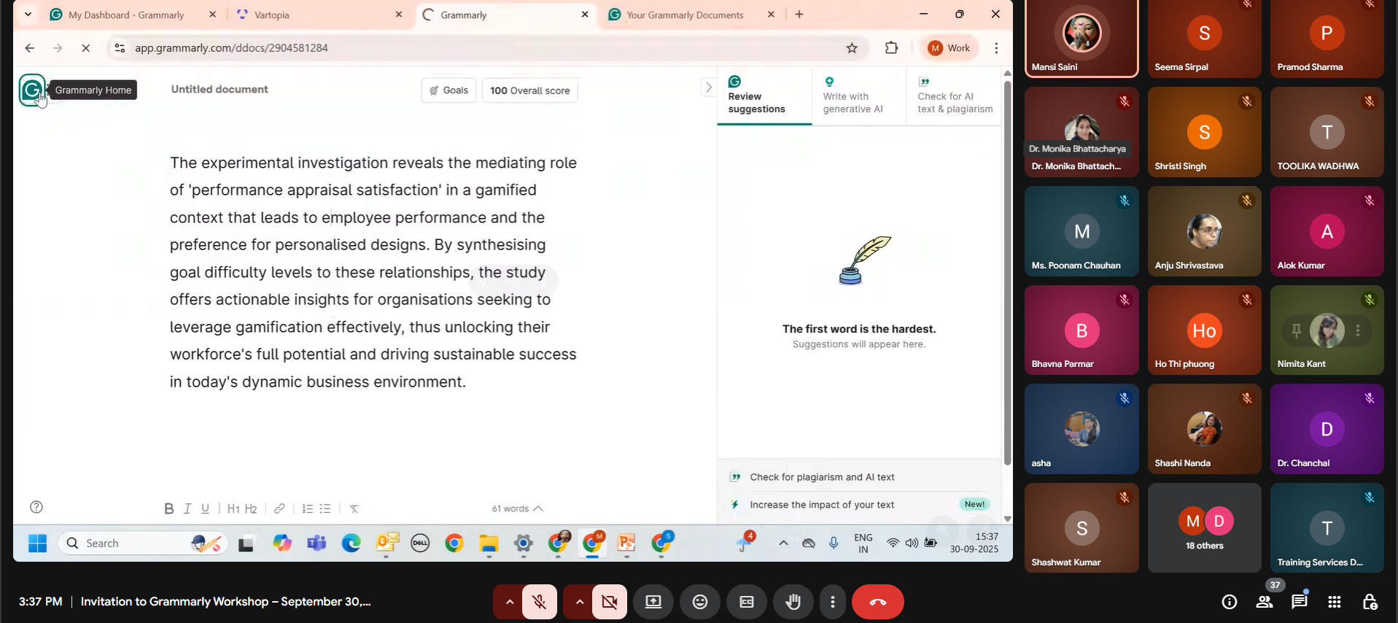Collapse the Grammarly suggestions side panel
1398x623 pixels.
click(x=707, y=88)
